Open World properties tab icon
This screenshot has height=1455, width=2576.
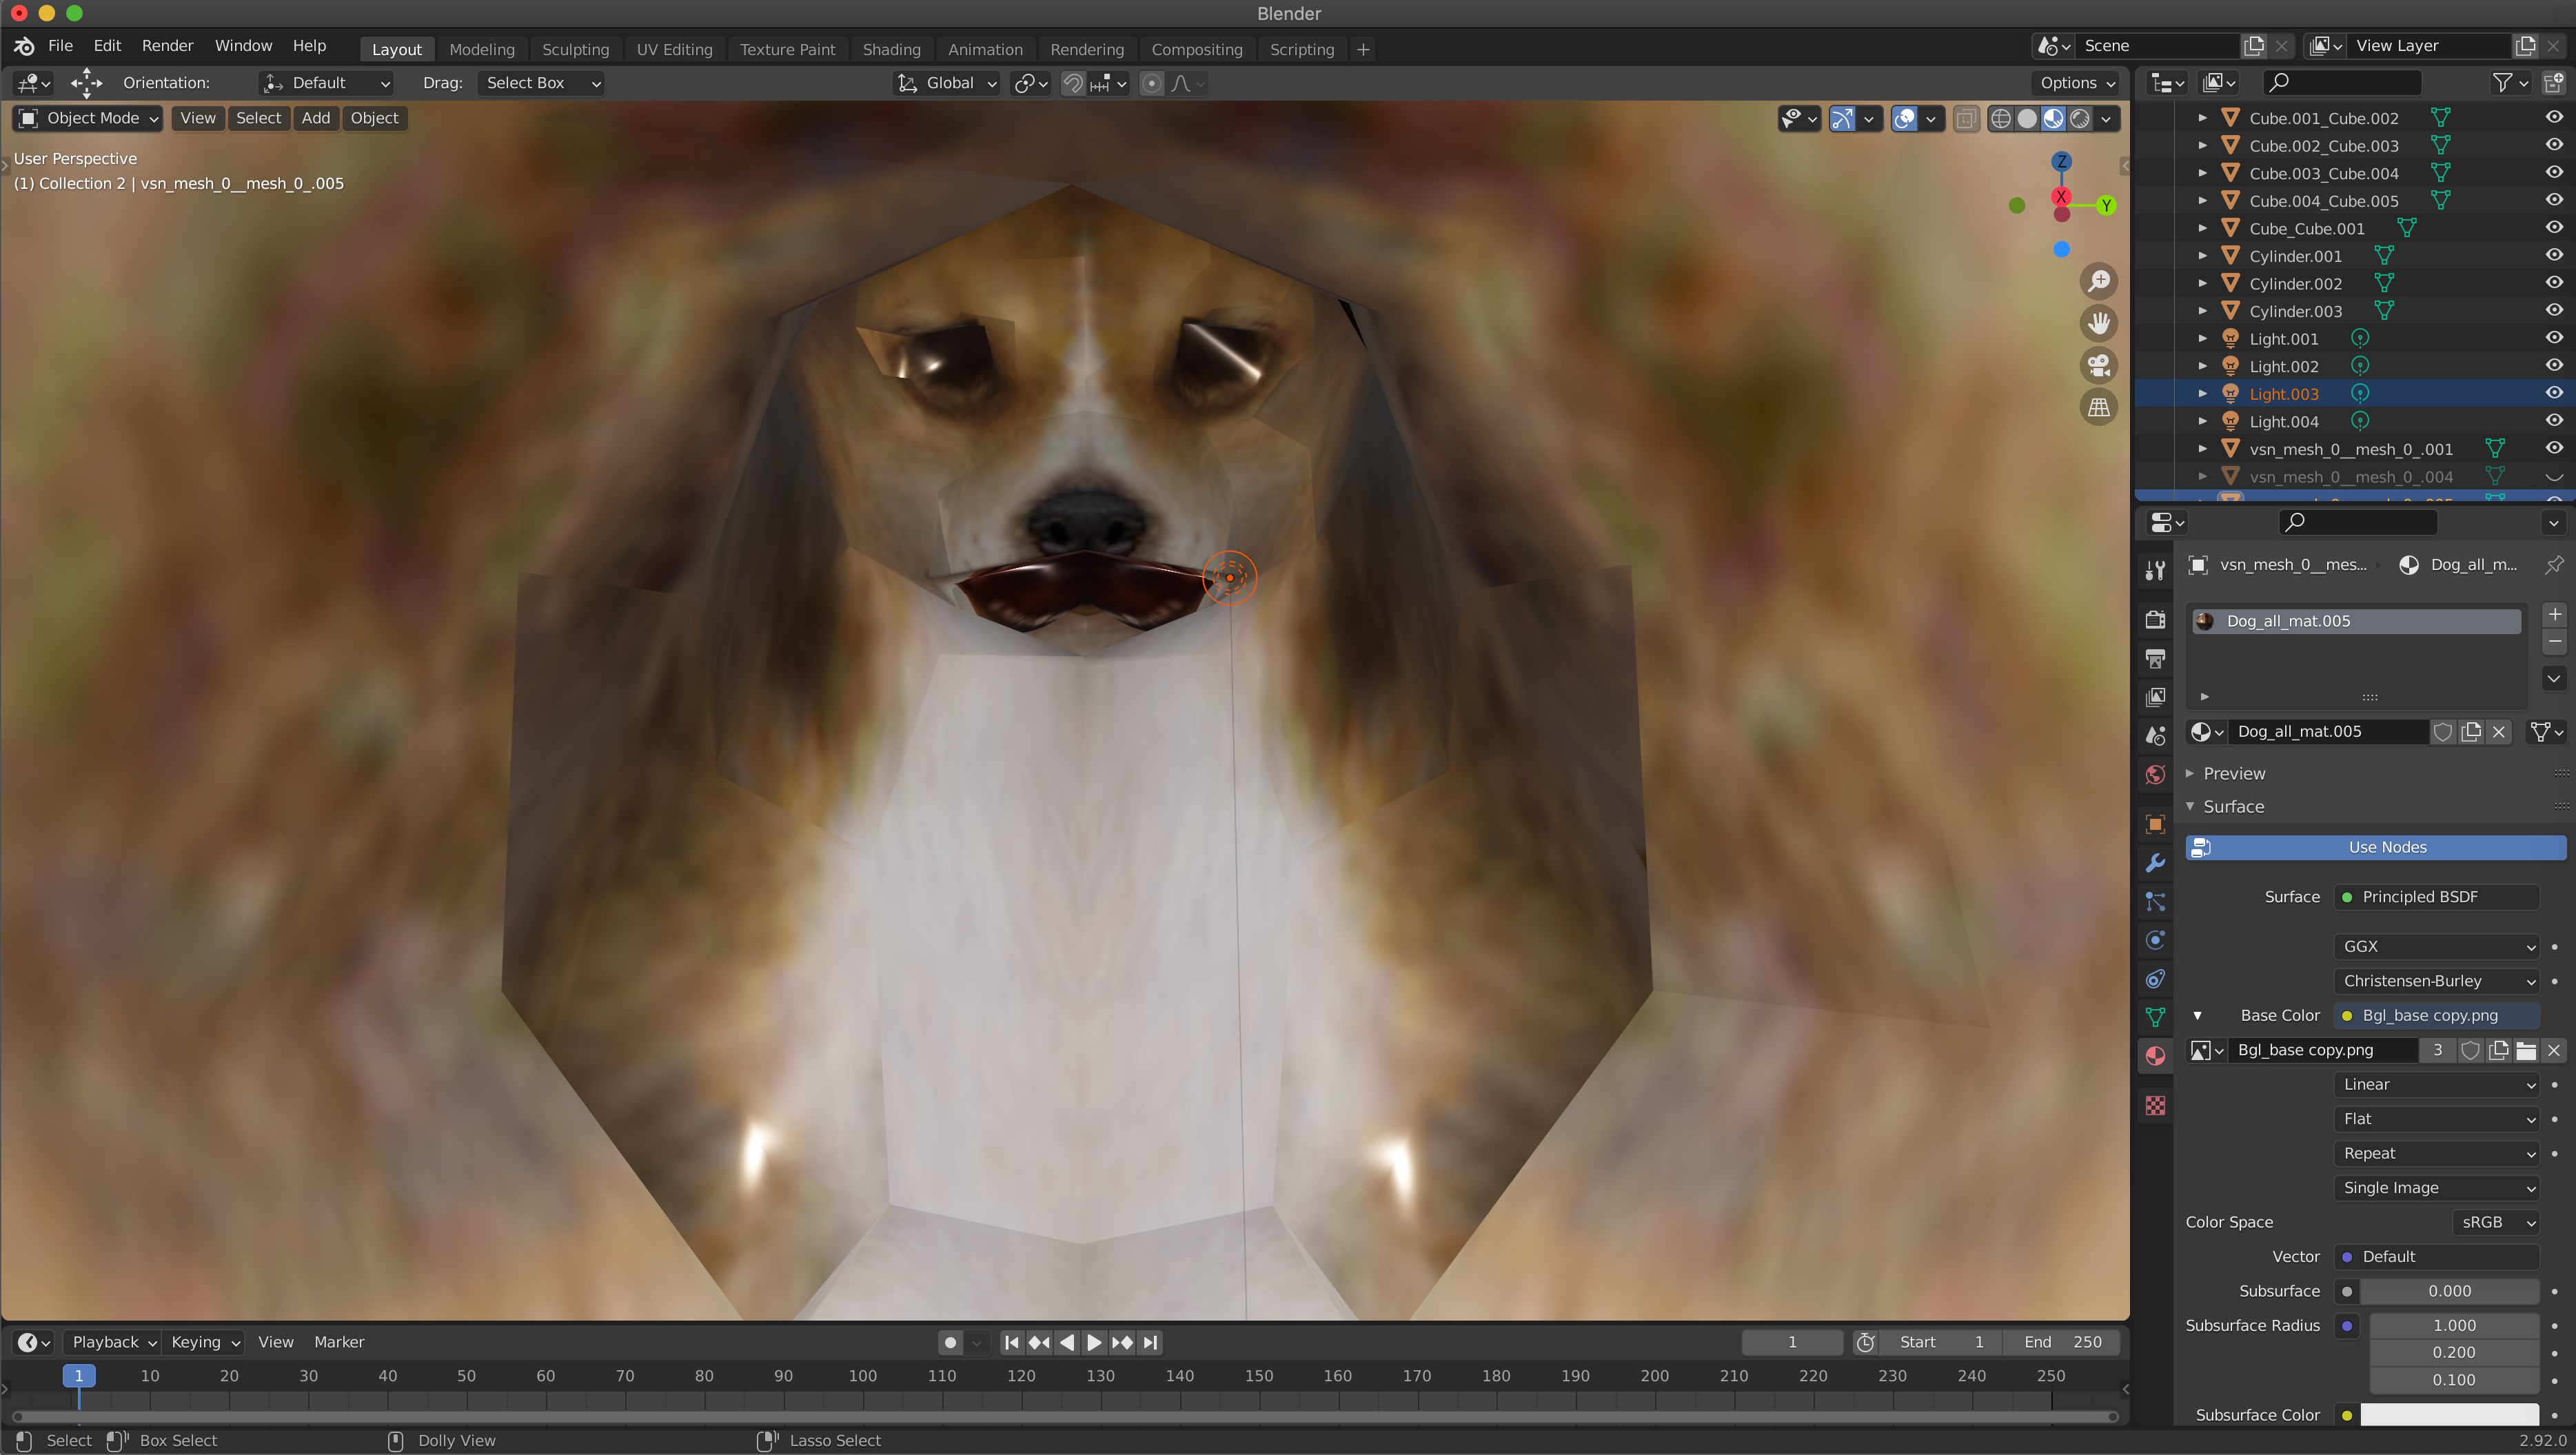coord(2155,774)
